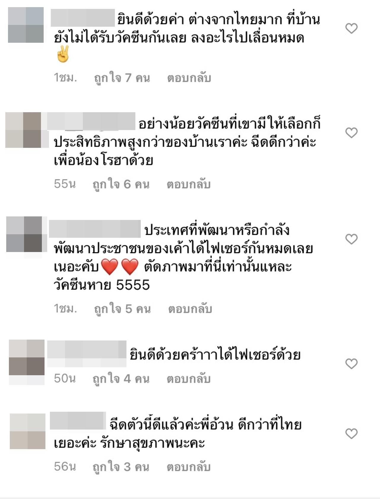This screenshot has width=380, height=499.
Task: Open blurred username of second commenter
Action: (x=91, y=121)
